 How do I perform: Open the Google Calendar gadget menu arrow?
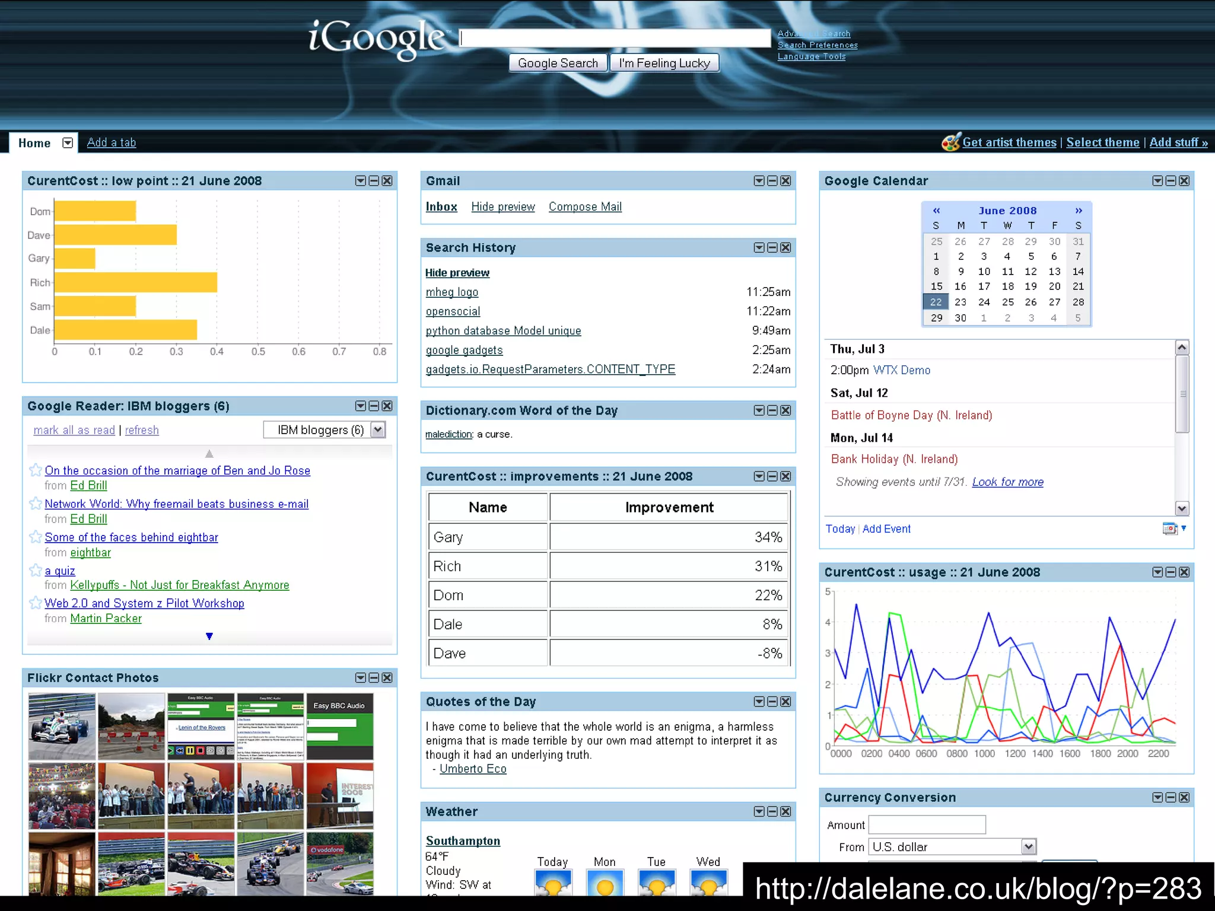pos(1157,181)
